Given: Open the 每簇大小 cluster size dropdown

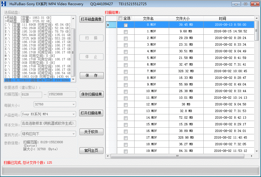Looking at the screenshot, I should pyautogui.click(x=73, y=105).
